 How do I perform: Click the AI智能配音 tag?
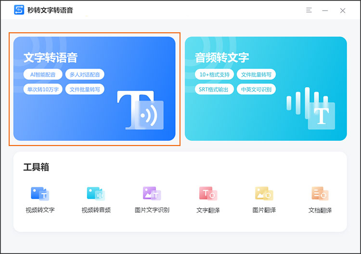43,74
